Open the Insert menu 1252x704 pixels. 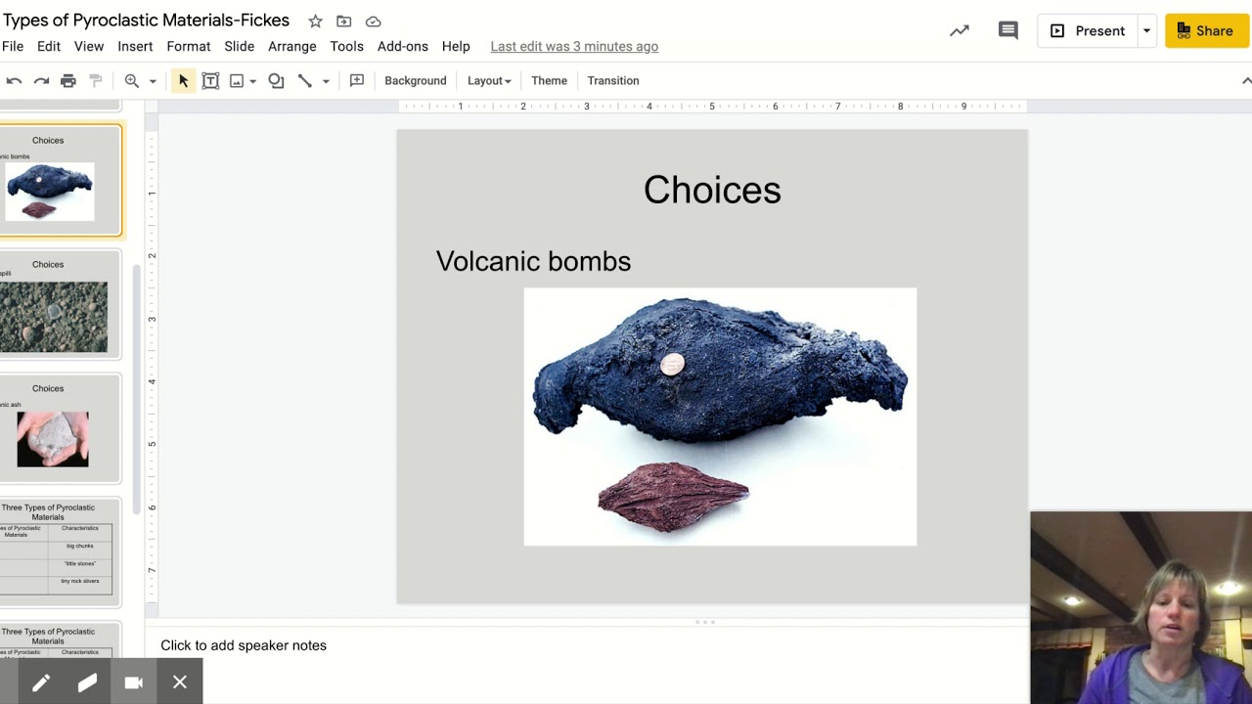pos(135,46)
